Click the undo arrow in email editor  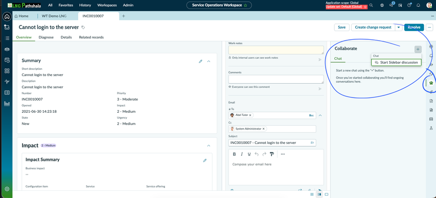(x=257, y=154)
